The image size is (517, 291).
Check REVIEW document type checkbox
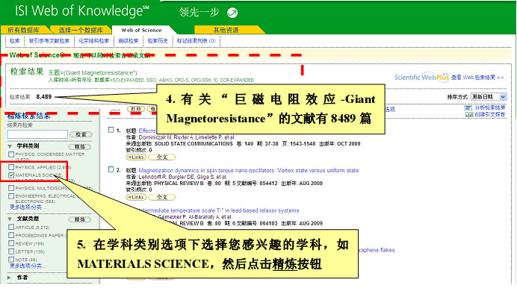pyautogui.click(x=11, y=243)
